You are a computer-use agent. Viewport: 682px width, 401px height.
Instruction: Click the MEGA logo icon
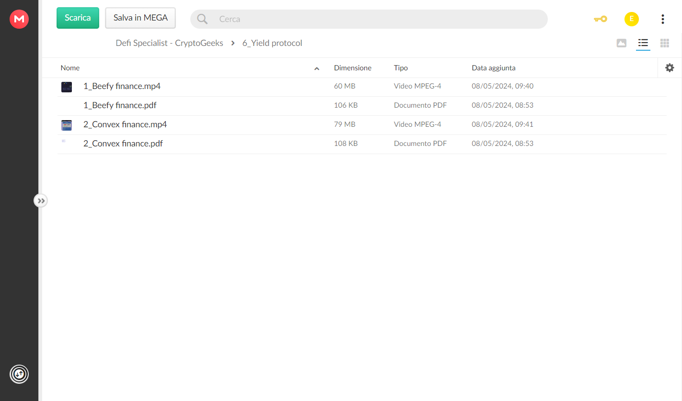(19, 19)
